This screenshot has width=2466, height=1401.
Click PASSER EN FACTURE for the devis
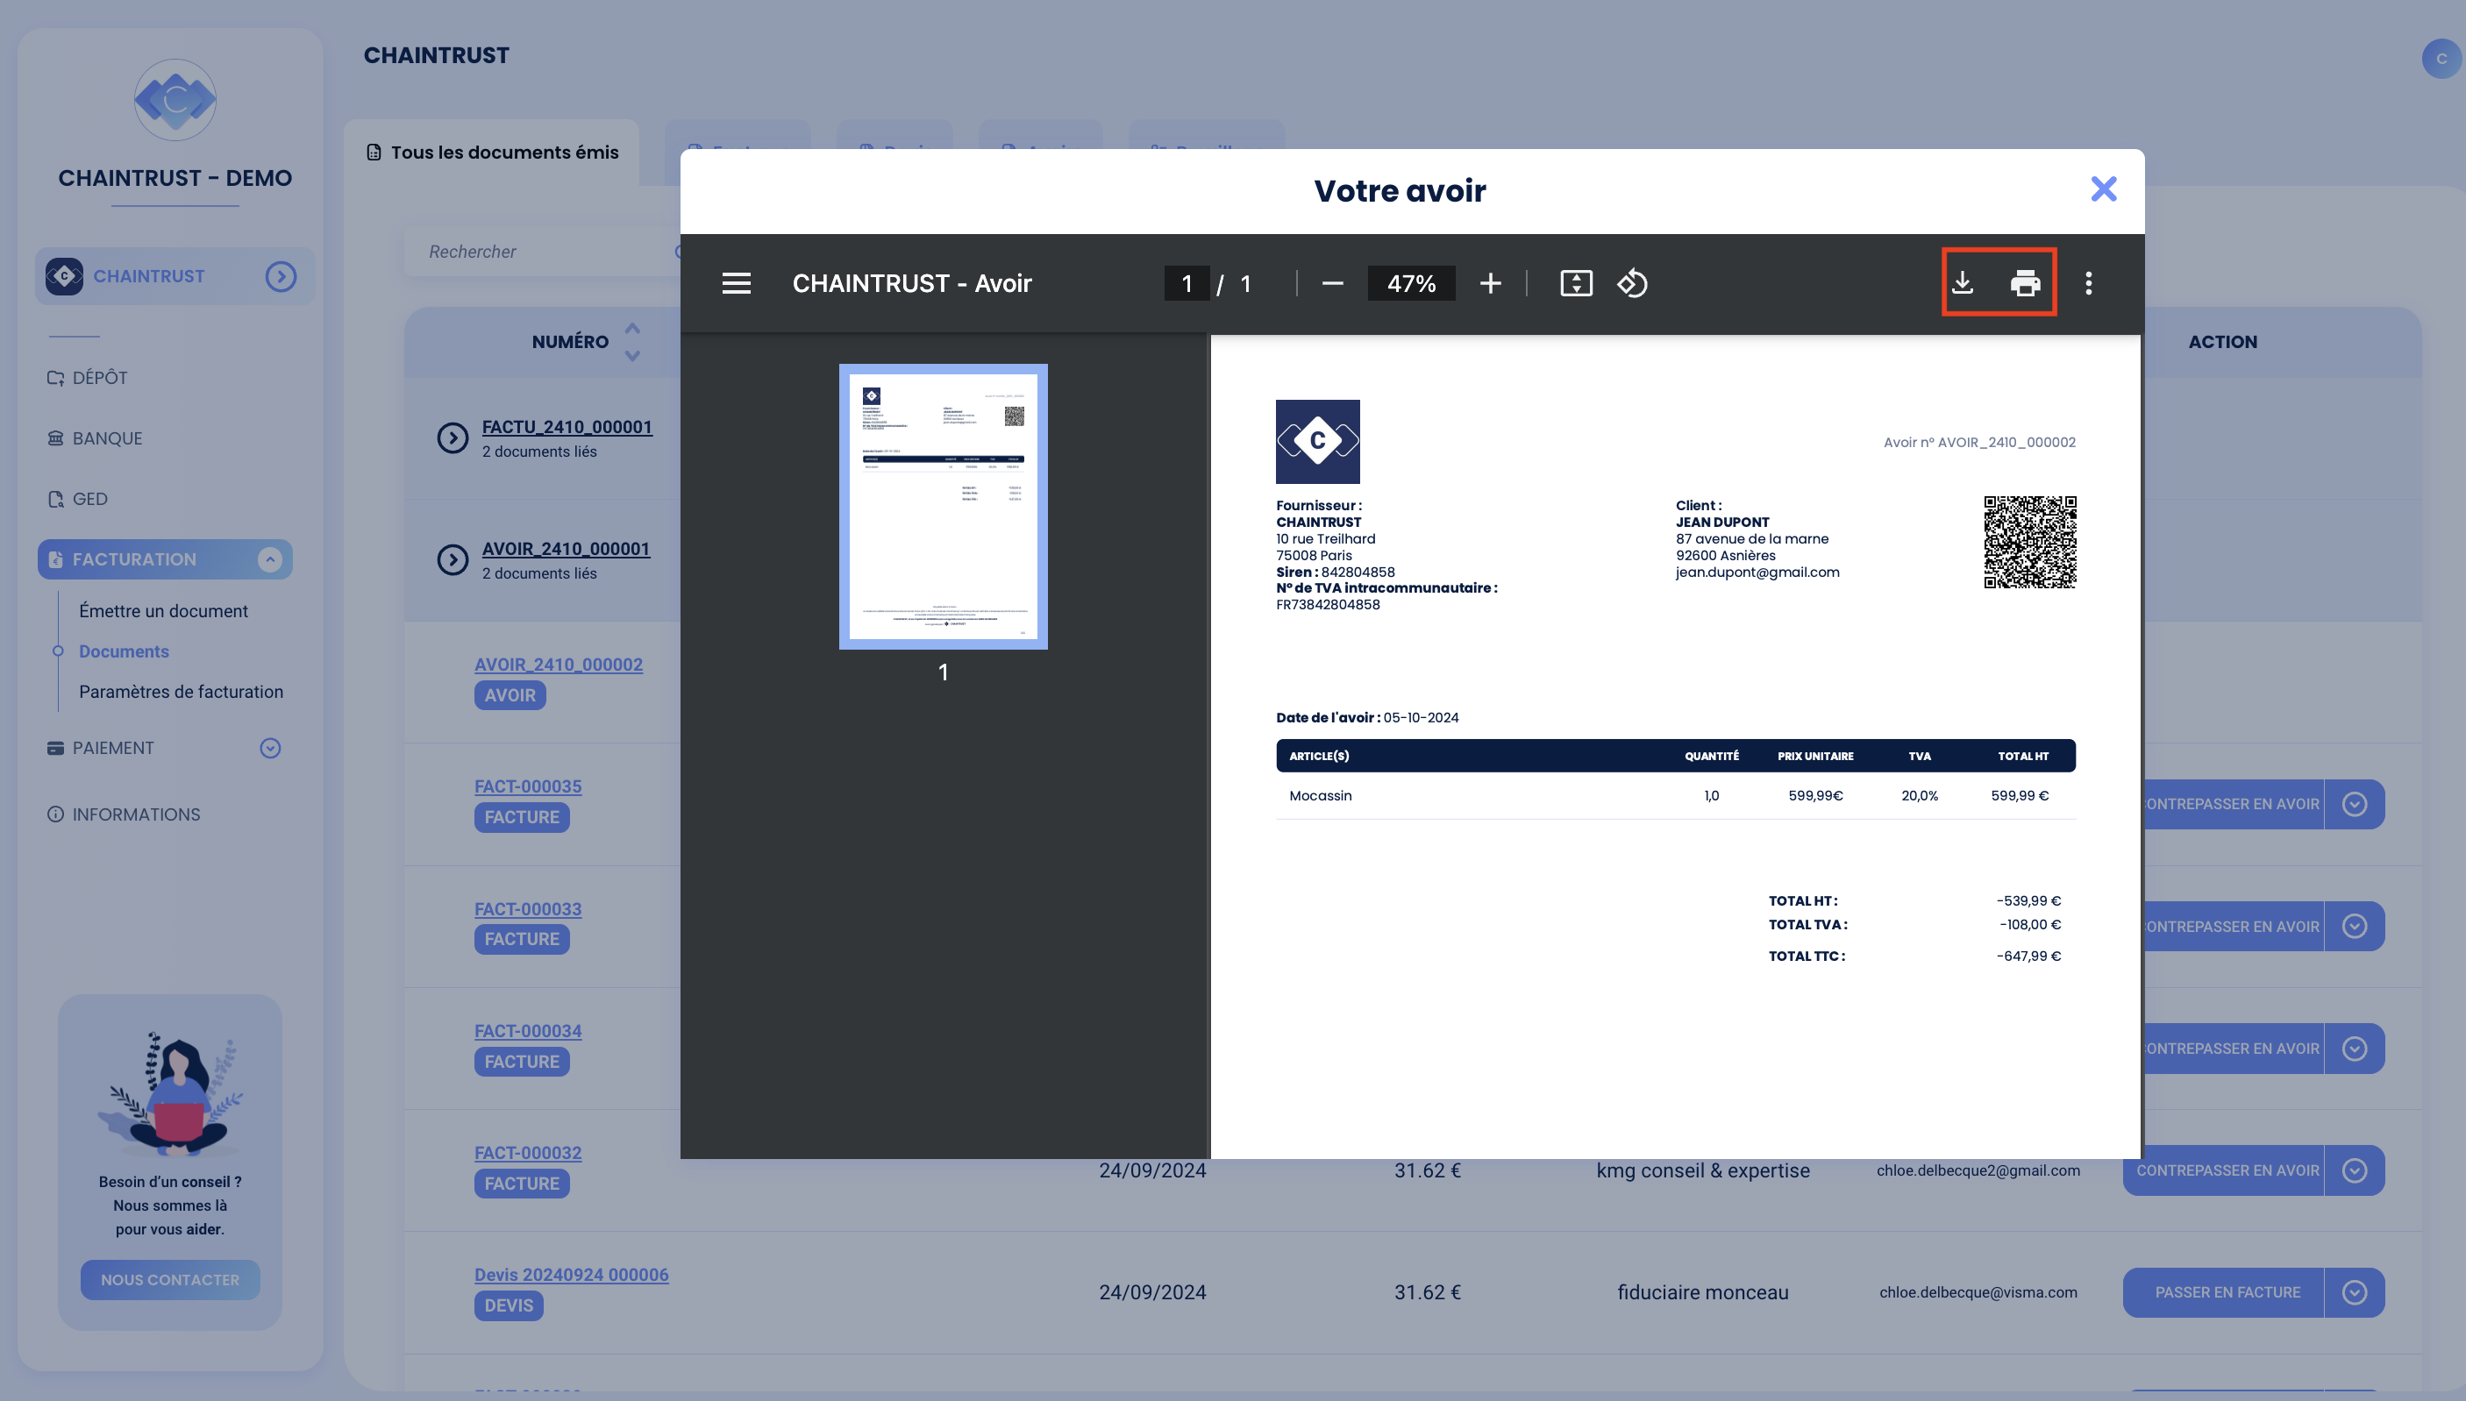pyautogui.click(x=2224, y=1292)
